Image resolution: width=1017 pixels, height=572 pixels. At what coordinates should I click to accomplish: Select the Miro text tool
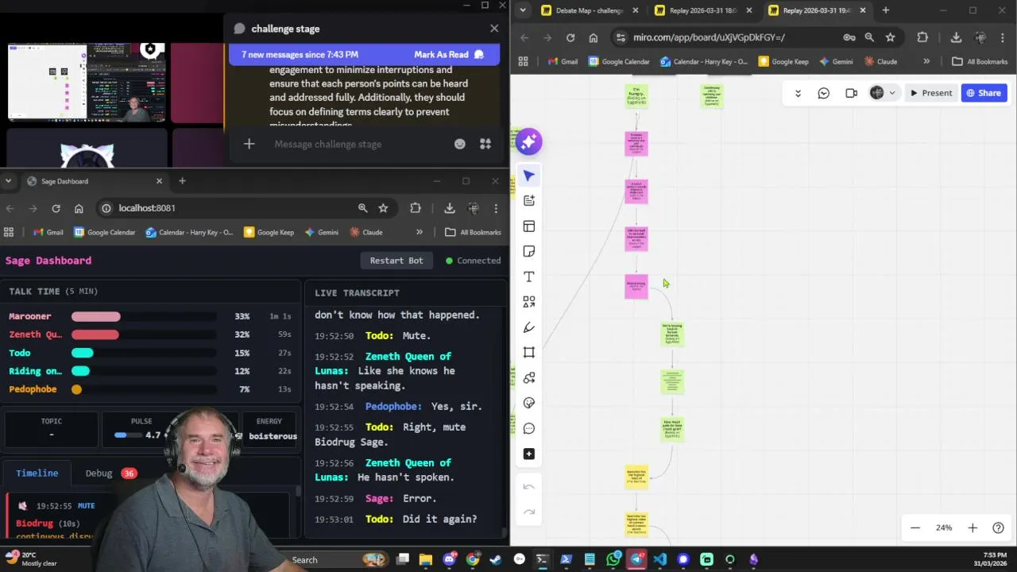click(x=529, y=276)
